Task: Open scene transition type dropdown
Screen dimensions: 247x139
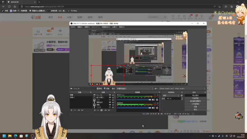Action: pos(171,95)
